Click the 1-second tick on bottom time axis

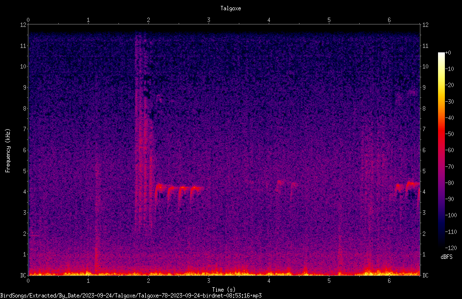pos(88,281)
